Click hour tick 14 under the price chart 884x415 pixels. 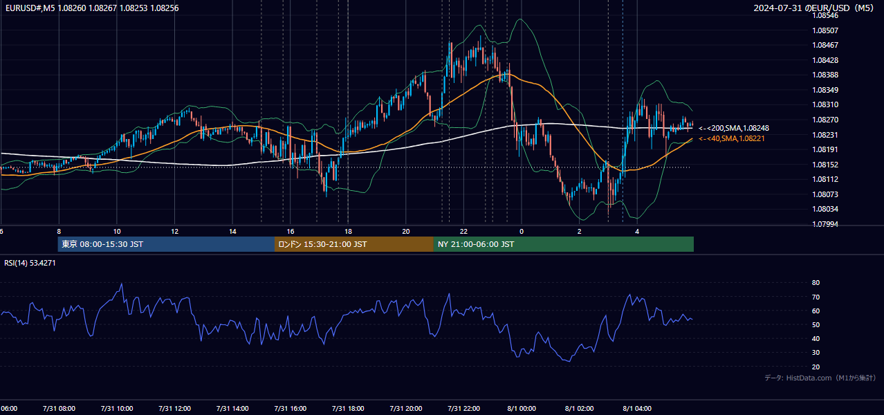[232, 232]
